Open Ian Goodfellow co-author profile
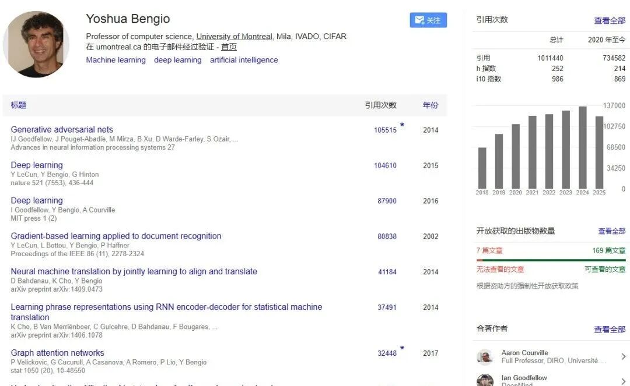Image resolution: width=630 pixels, height=386 pixels. click(524, 378)
